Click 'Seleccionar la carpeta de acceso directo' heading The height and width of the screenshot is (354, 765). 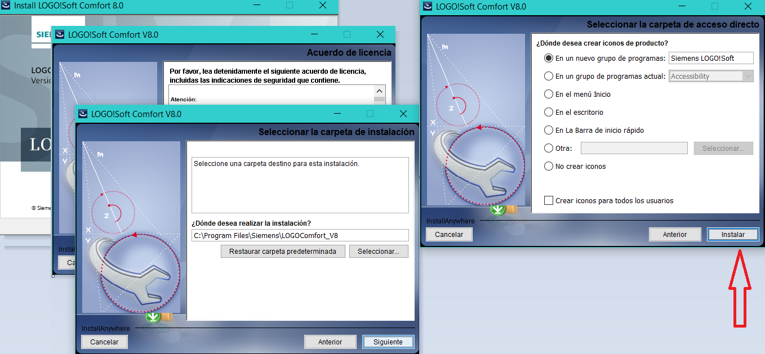click(673, 25)
